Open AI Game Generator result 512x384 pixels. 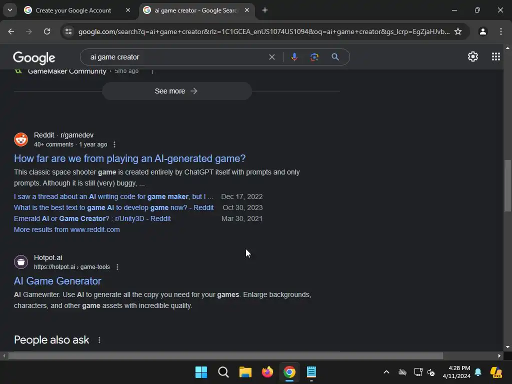pos(57,281)
